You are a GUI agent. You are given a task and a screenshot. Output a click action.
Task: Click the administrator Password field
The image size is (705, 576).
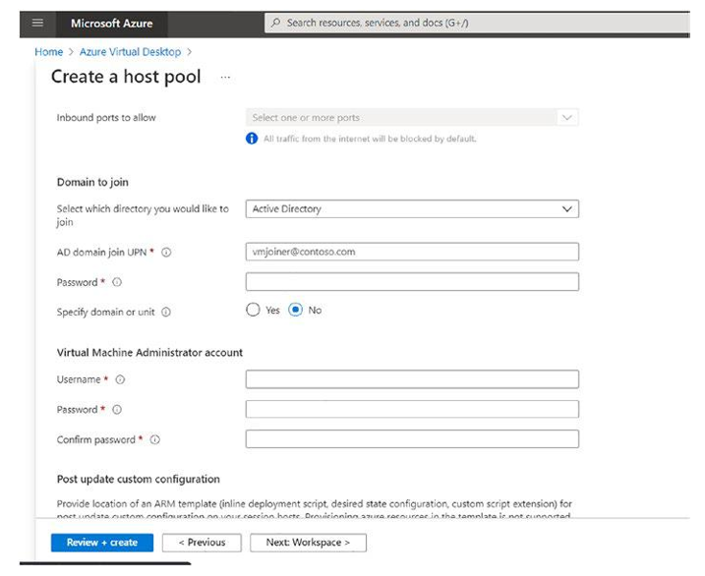click(412, 409)
